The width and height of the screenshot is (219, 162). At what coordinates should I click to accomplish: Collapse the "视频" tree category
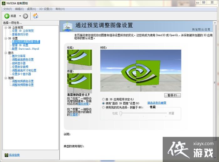6,78
